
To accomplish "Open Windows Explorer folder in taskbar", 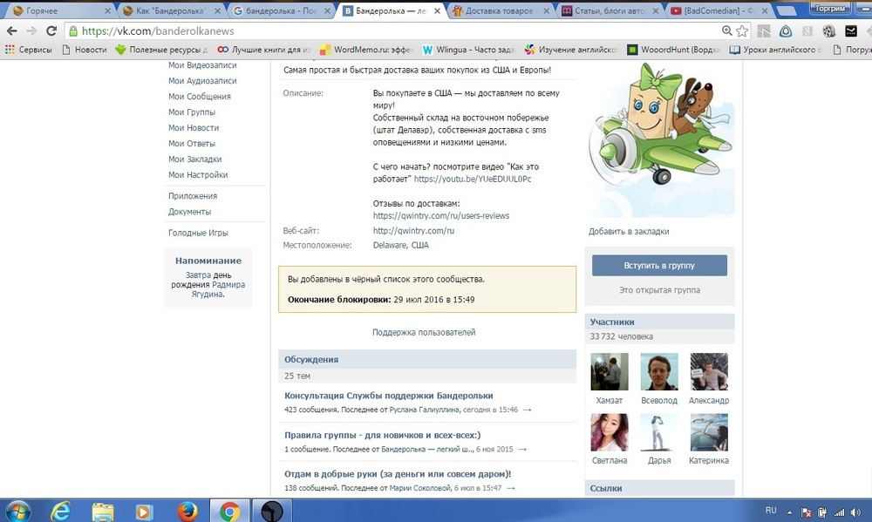I will (103, 510).
